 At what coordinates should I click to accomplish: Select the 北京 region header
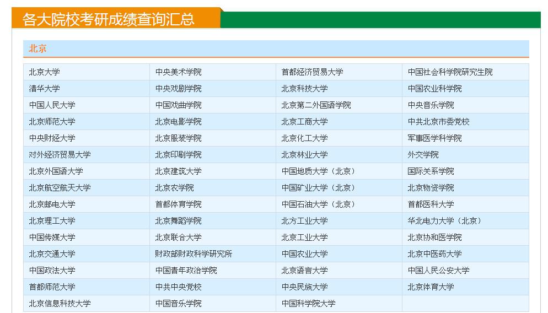pyautogui.click(x=38, y=48)
